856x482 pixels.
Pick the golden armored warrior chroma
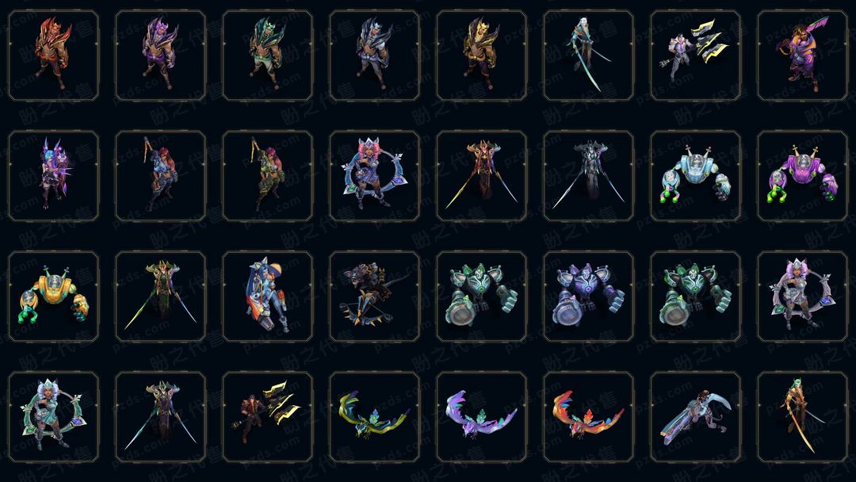tap(482, 55)
